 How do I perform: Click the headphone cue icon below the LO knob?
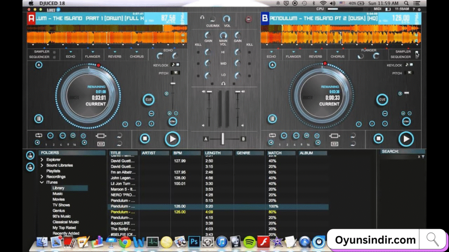click(x=224, y=84)
